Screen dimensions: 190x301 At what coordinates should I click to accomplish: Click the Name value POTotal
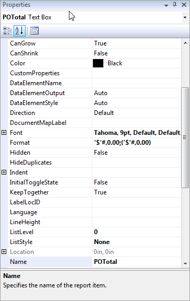[x=105, y=262]
